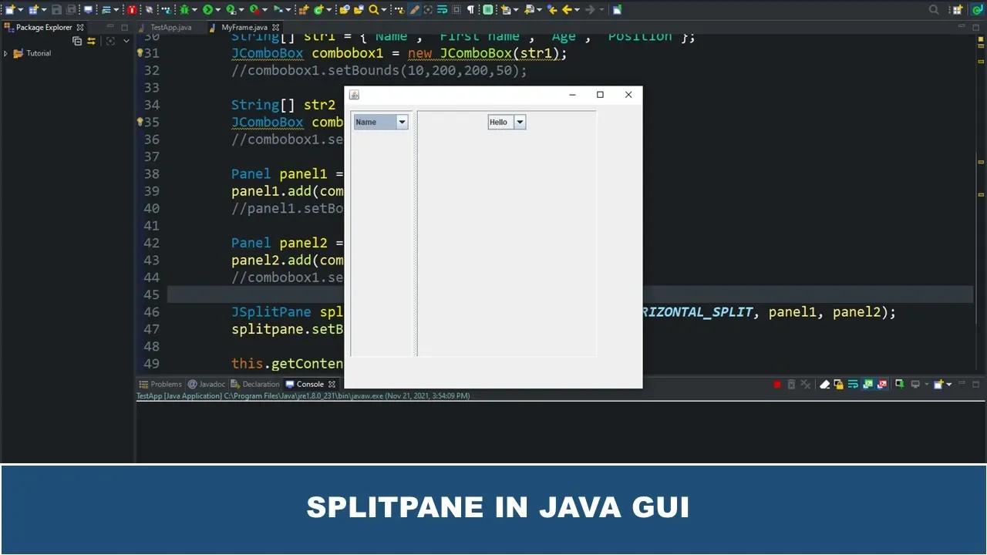Screen dimensions: 987x555
Task: Click Collapse All in Package Explorer
Action: coord(77,41)
